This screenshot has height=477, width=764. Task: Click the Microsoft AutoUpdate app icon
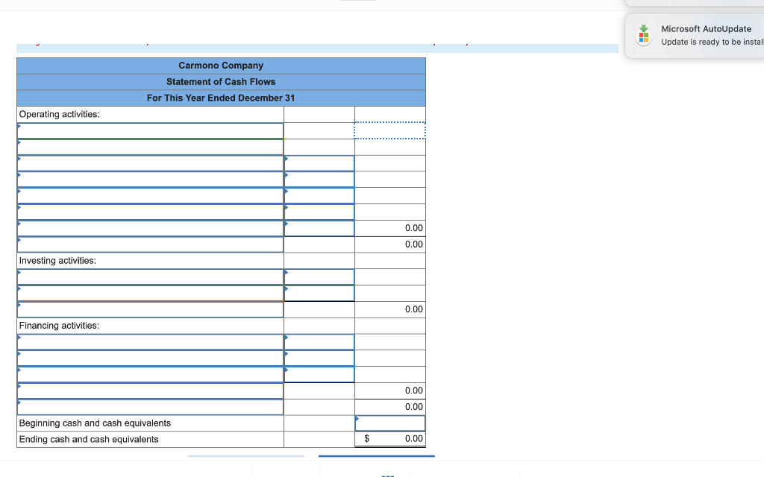coord(642,34)
